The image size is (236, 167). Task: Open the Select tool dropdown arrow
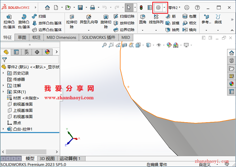tap(135, 7)
